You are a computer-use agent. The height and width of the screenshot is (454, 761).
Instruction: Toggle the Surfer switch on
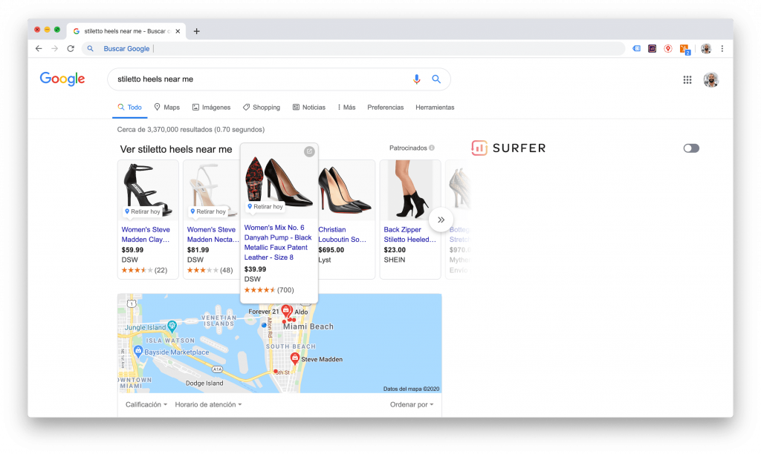click(x=691, y=148)
